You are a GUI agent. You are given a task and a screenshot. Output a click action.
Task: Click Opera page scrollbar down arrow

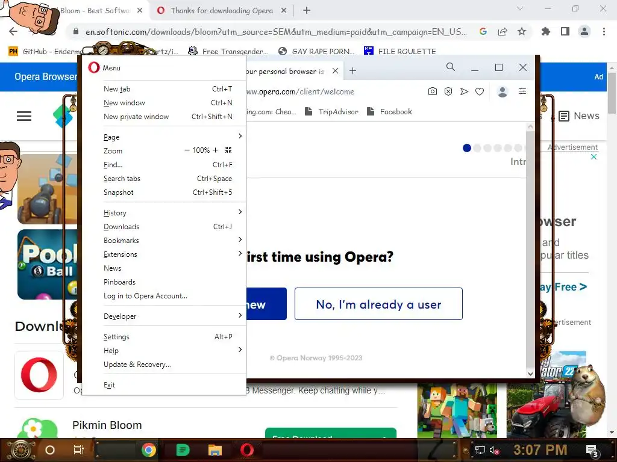[x=530, y=374]
